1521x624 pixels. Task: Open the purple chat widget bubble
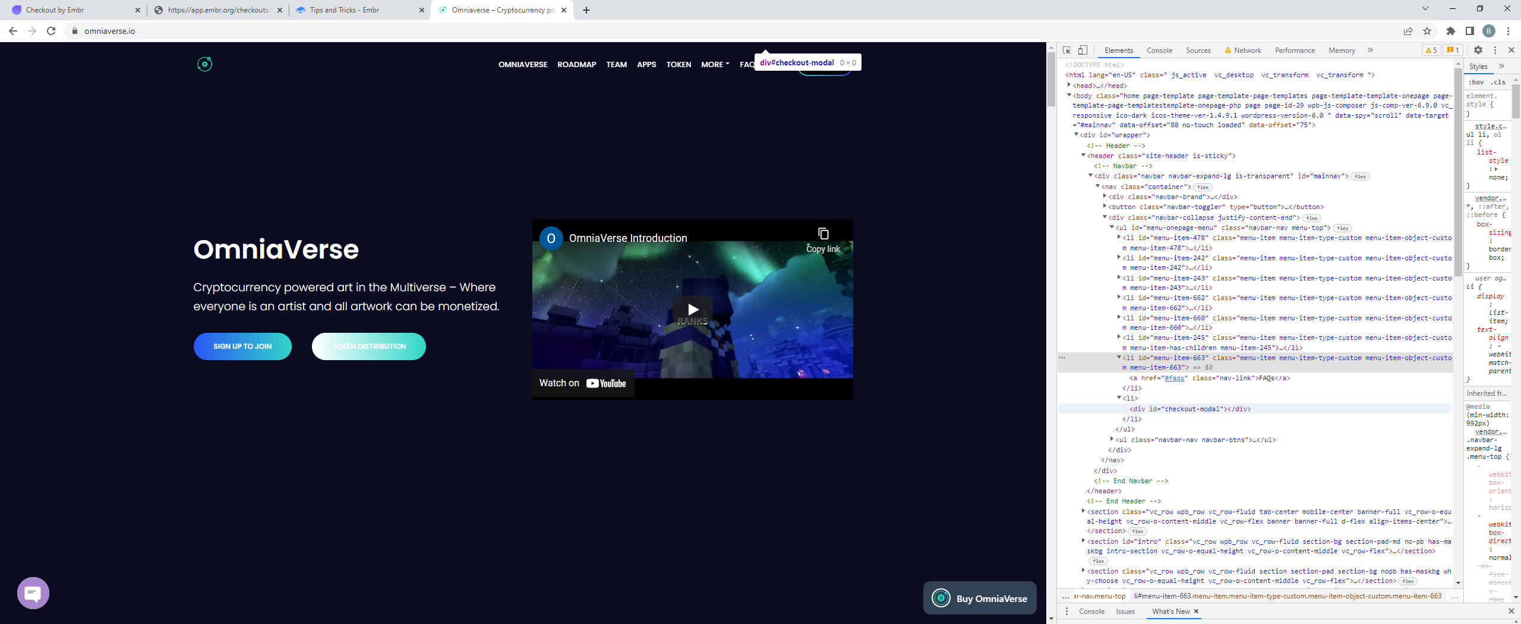tap(33, 593)
